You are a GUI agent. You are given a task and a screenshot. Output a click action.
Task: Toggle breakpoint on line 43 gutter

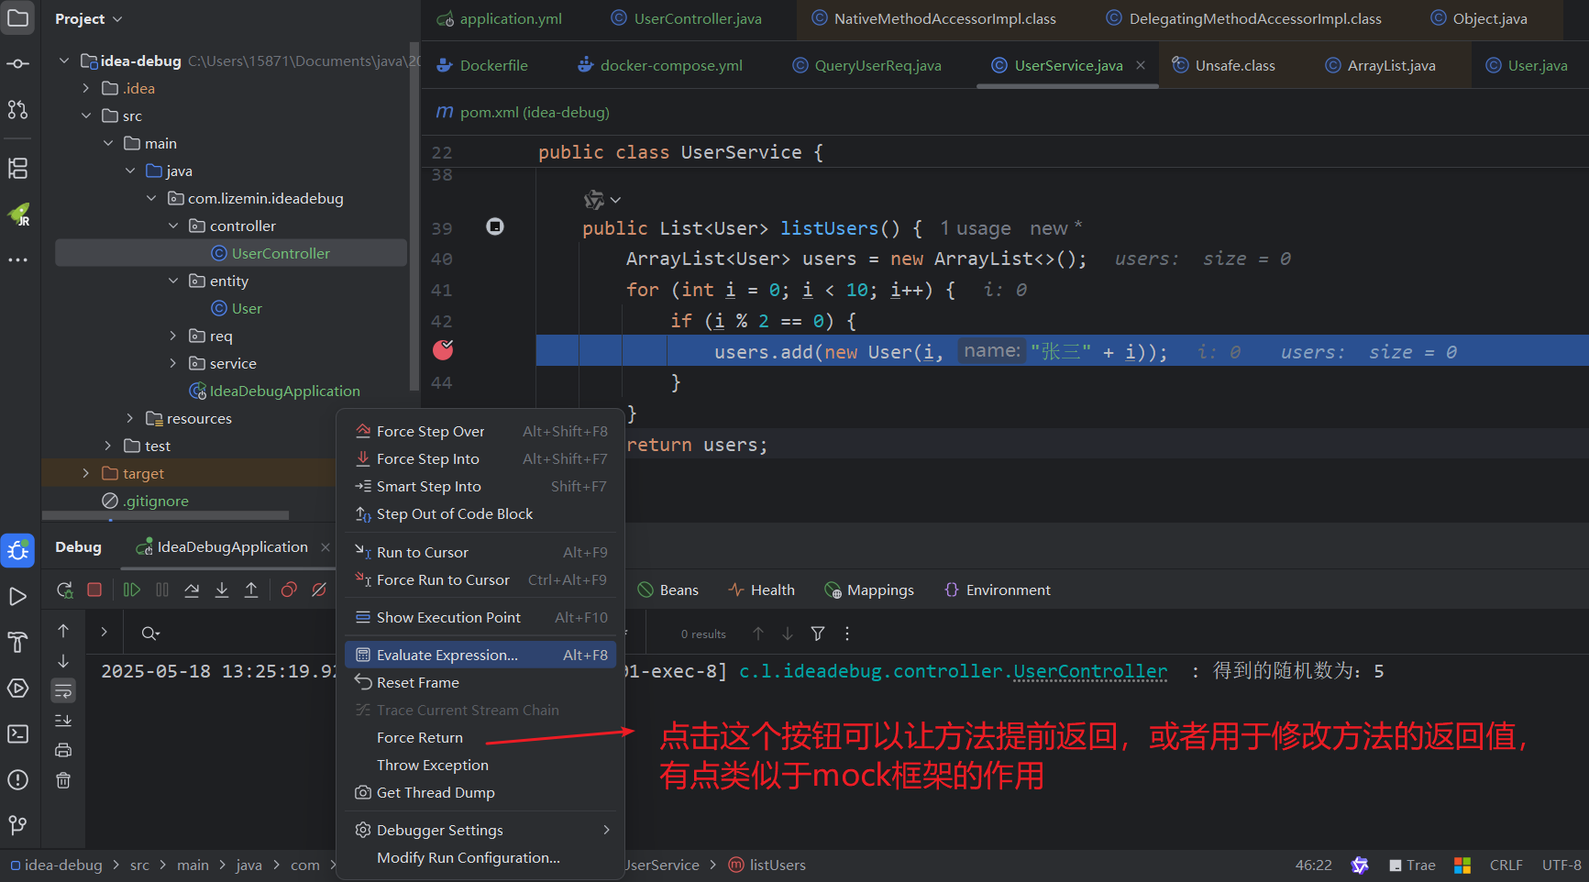click(x=443, y=350)
